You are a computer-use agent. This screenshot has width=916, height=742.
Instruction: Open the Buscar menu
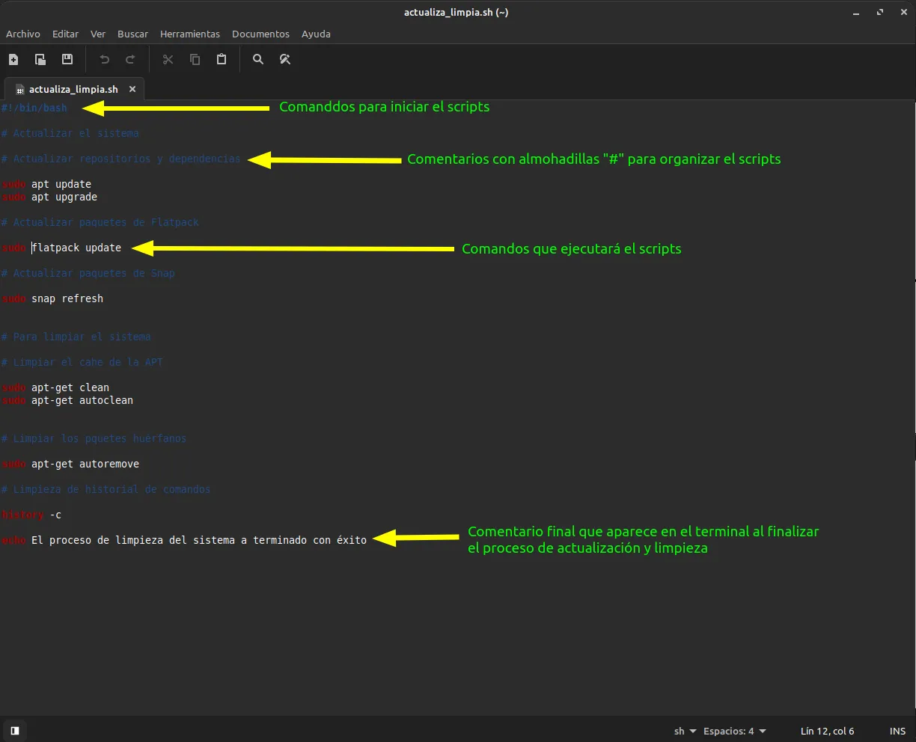pos(132,34)
